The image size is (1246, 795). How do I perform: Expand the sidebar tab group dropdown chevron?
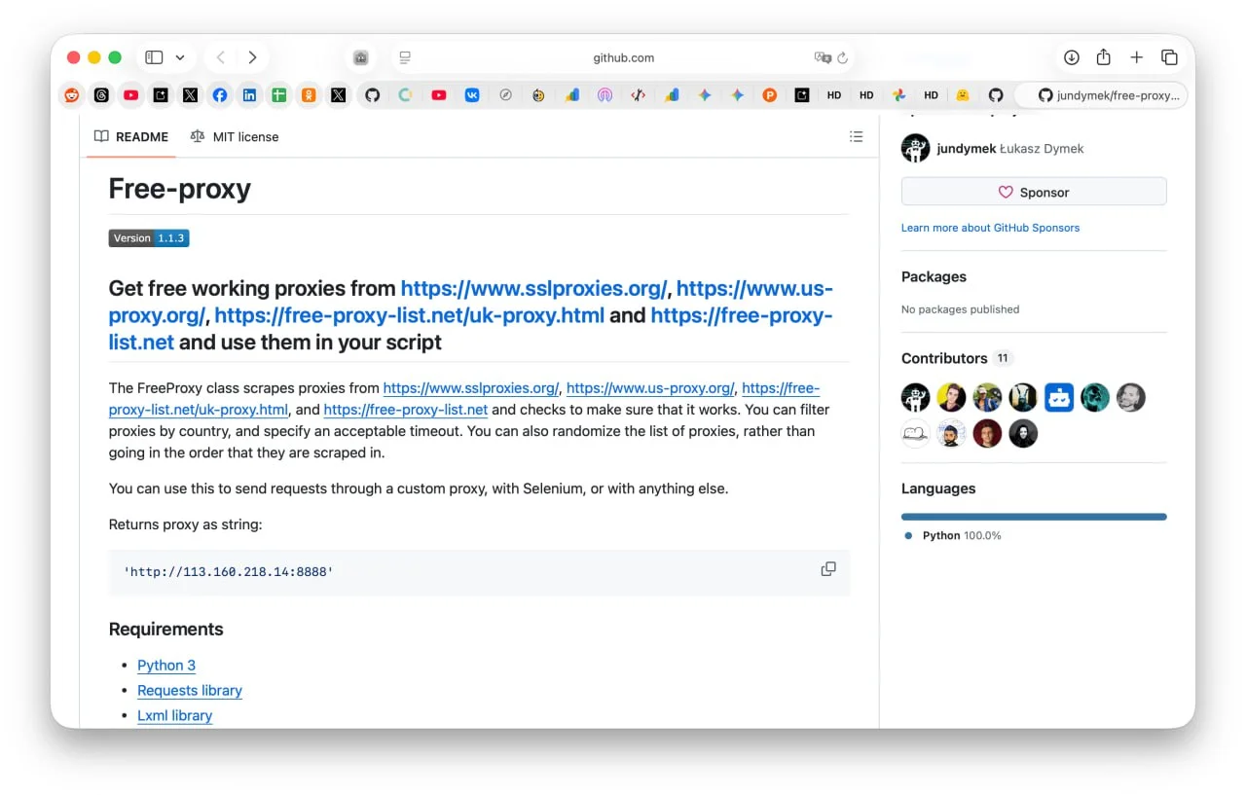click(x=180, y=57)
